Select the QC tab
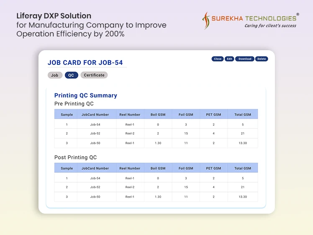 pyautogui.click(x=71, y=75)
